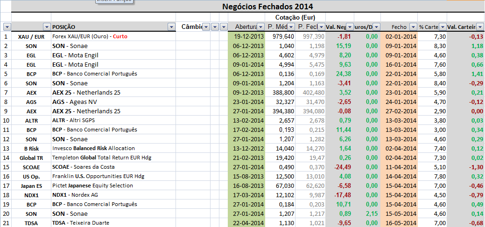Select the 'SCOAE - Soares da Costa' position cell
The width and height of the screenshot is (485, 227).
pyautogui.click(x=113, y=167)
